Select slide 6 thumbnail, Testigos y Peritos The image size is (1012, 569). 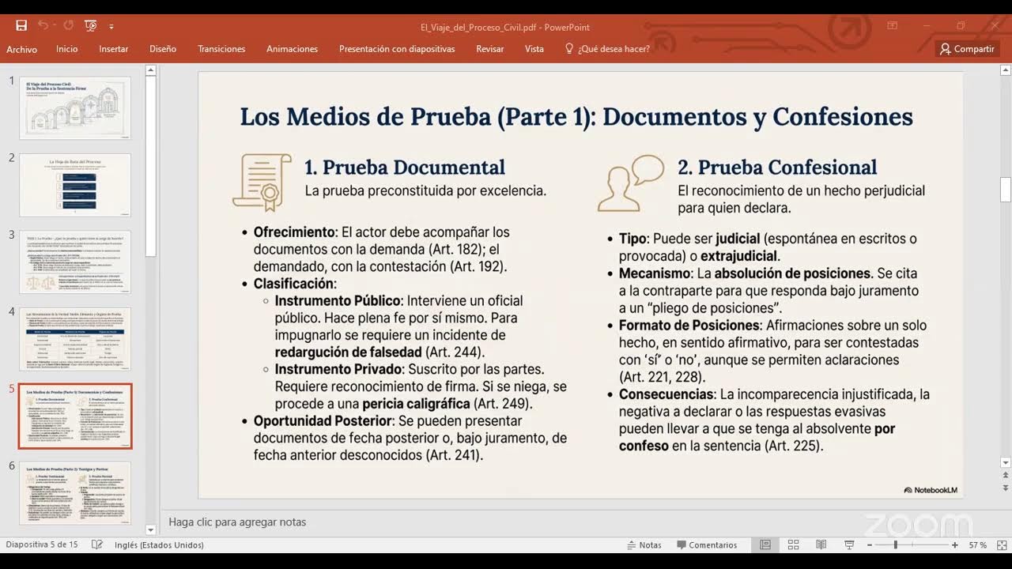pos(75,494)
